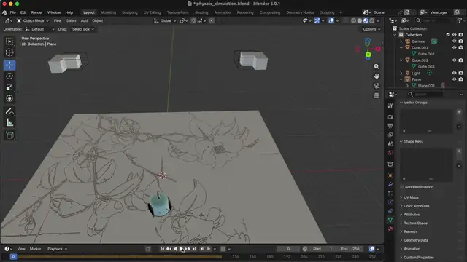Toggle Light visibility eye icon
The image size is (467, 262).
click(x=454, y=73)
